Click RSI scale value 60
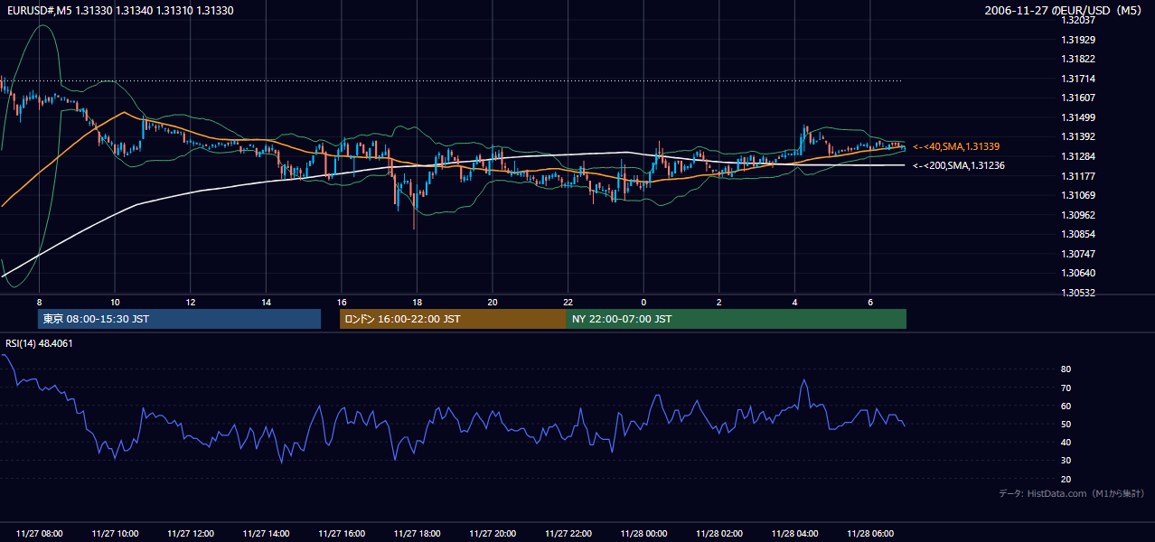 (1066, 406)
